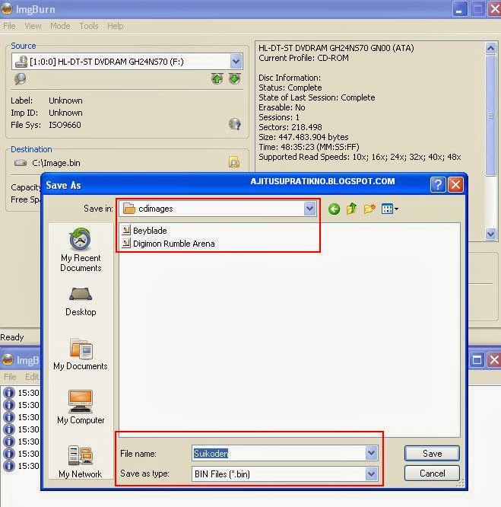Close the Save As dialog
The width and height of the screenshot is (501, 507).
pos(456,185)
